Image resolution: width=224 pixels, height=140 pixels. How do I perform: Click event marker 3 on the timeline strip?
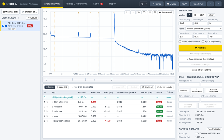tap(86, 80)
